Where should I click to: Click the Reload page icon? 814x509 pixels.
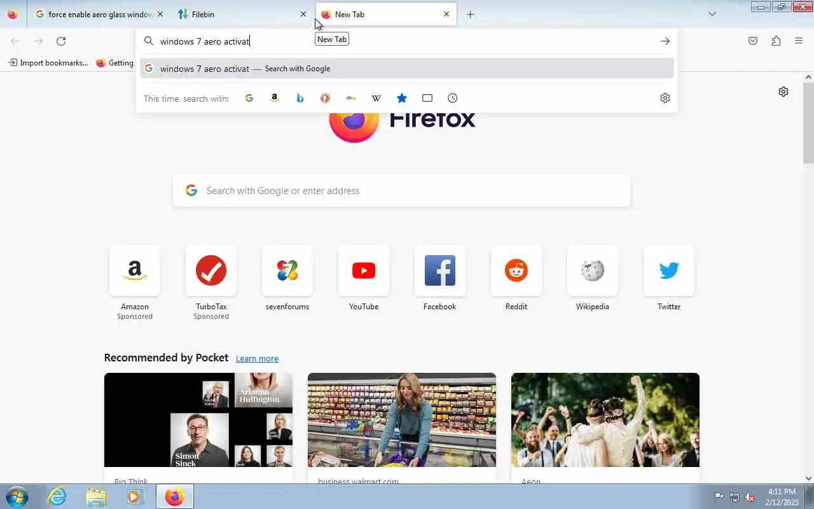point(61,41)
